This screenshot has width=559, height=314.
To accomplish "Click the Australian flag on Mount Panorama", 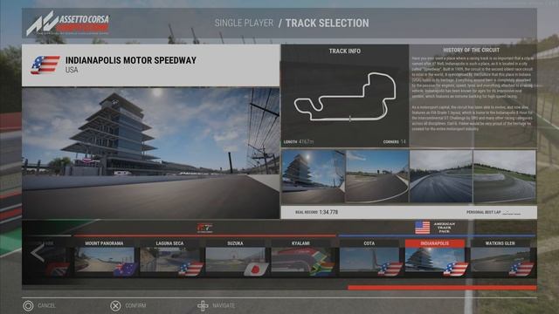I will (x=126, y=270).
